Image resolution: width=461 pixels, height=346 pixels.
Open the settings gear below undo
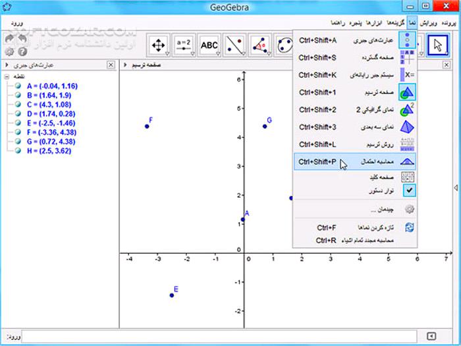point(9,51)
